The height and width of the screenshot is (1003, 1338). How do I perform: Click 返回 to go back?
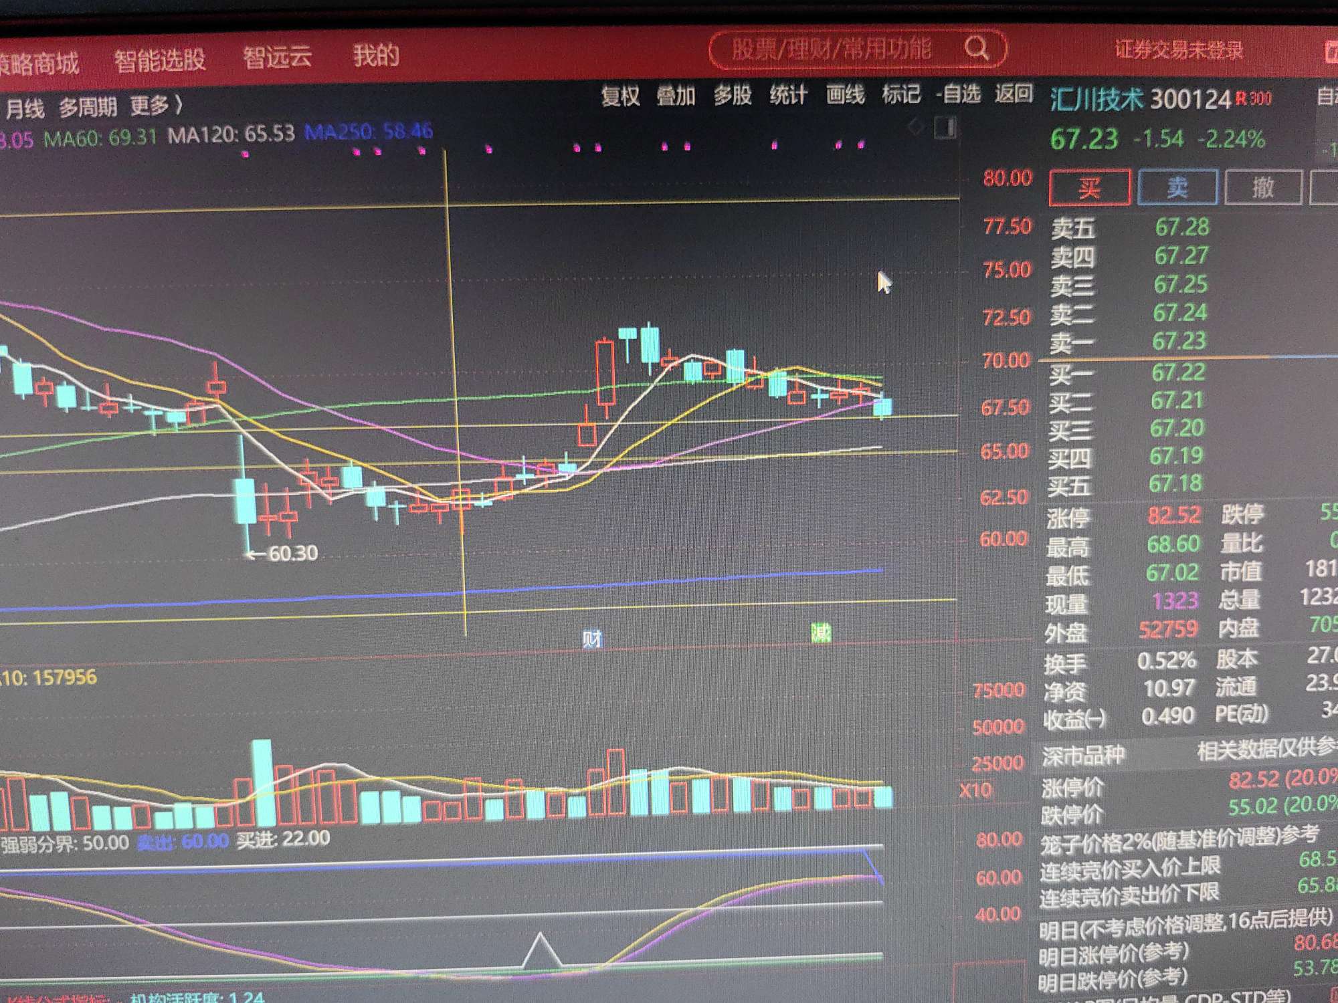tap(1014, 93)
